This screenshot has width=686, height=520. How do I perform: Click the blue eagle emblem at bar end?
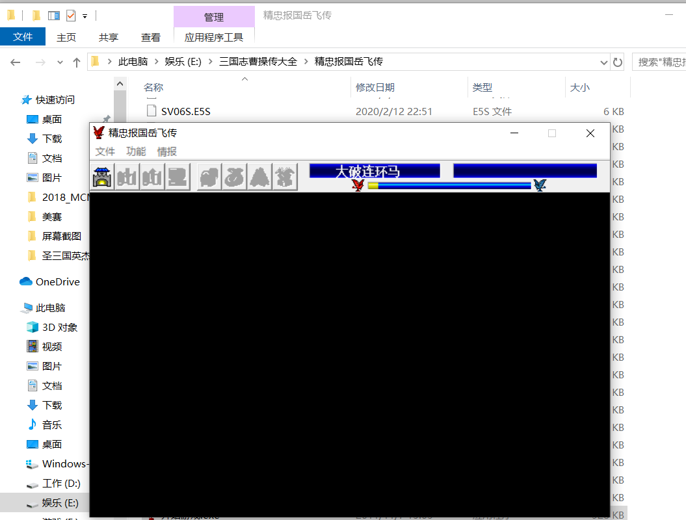540,185
